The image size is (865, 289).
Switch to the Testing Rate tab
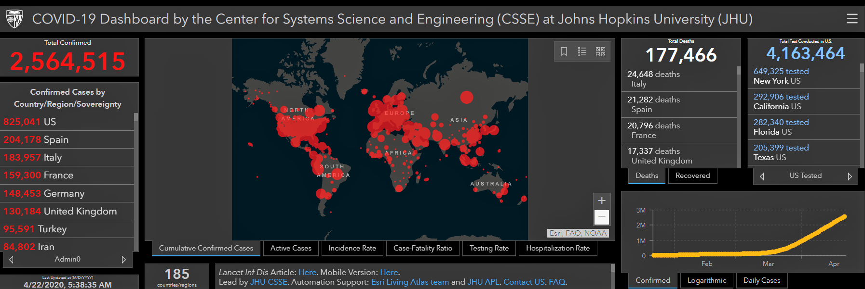(489, 248)
